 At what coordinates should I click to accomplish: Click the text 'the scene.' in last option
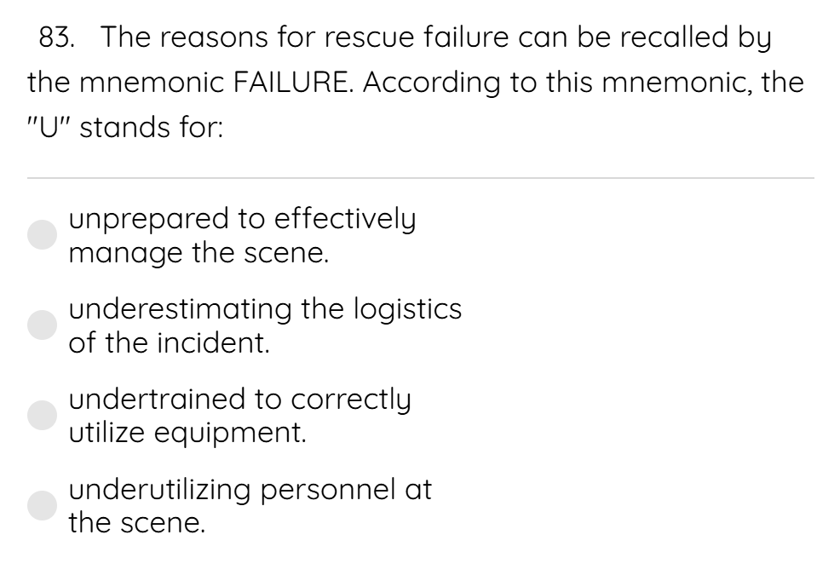click(137, 524)
